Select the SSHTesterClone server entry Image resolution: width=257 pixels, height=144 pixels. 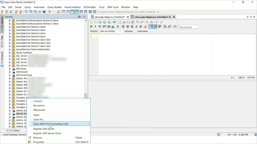[24, 75]
